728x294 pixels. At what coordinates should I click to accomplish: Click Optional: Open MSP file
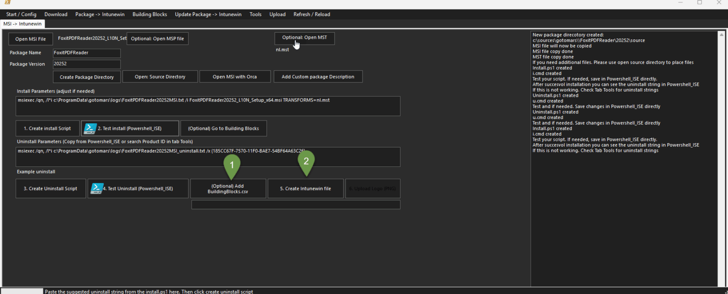click(157, 38)
